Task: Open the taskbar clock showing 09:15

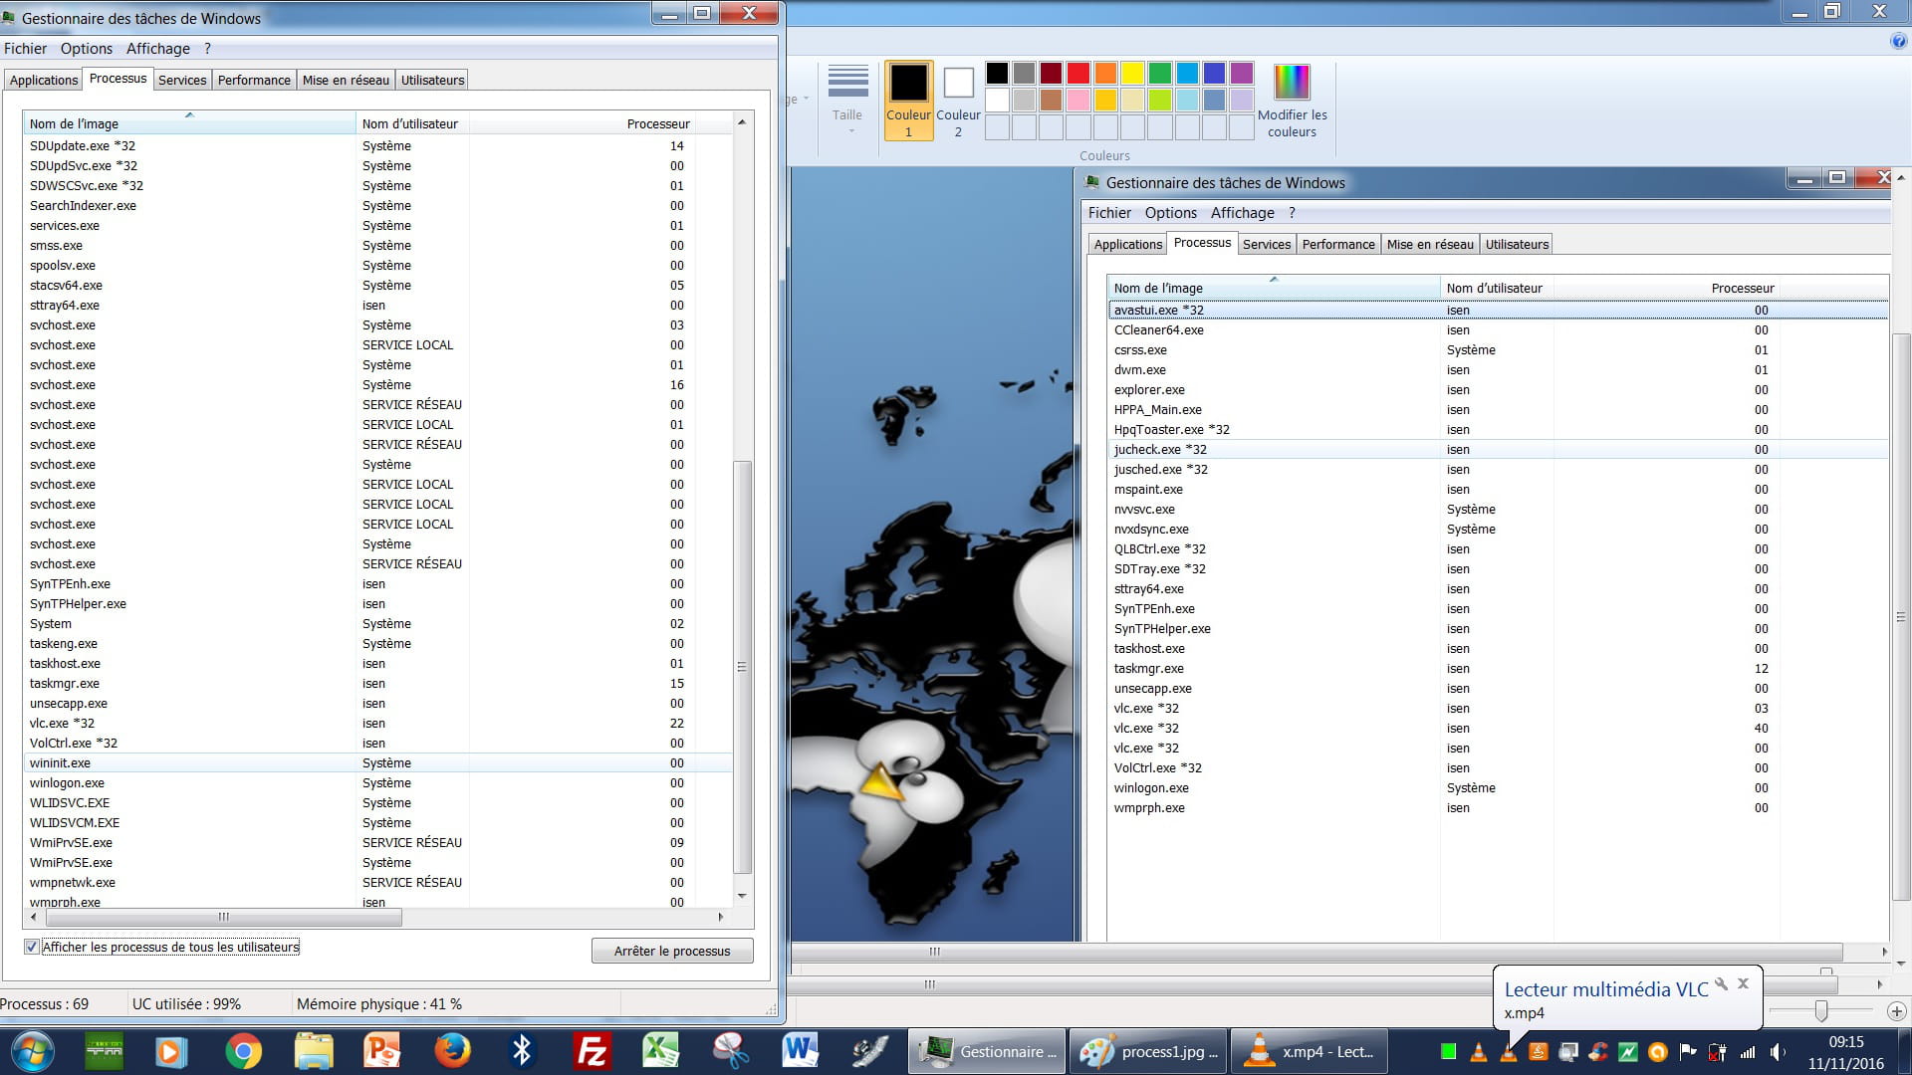Action: pyautogui.click(x=1845, y=1052)
